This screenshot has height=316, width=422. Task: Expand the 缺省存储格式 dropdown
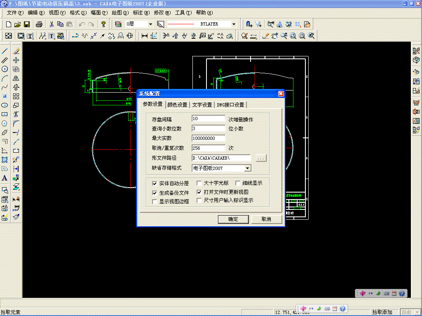[x=248, y=168]
